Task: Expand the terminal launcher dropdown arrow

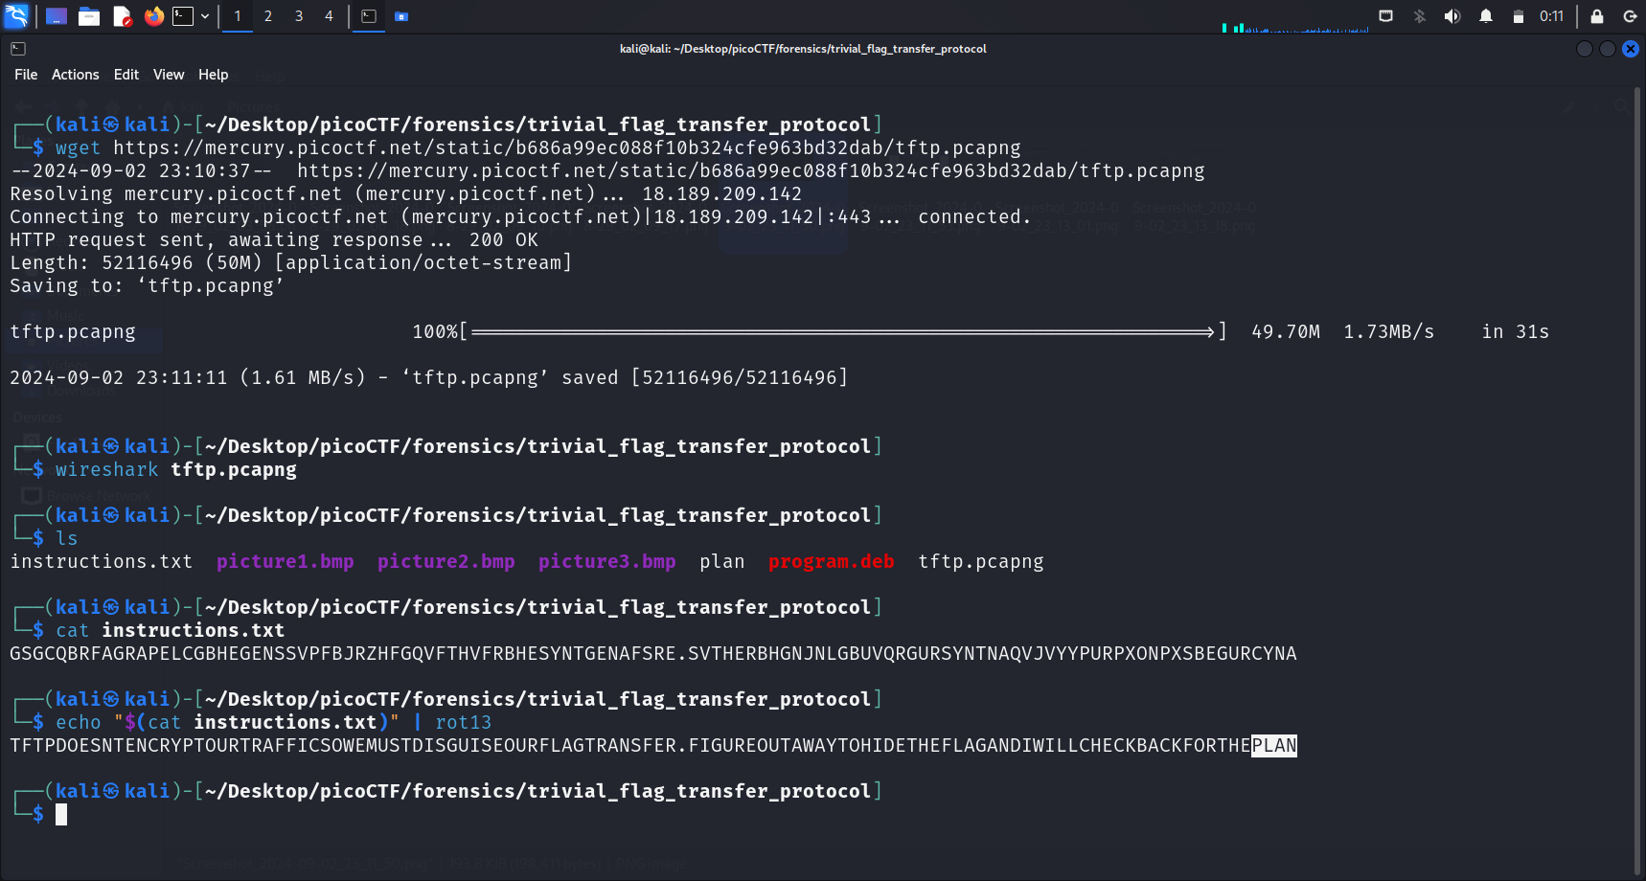Action: click(205, 16)
